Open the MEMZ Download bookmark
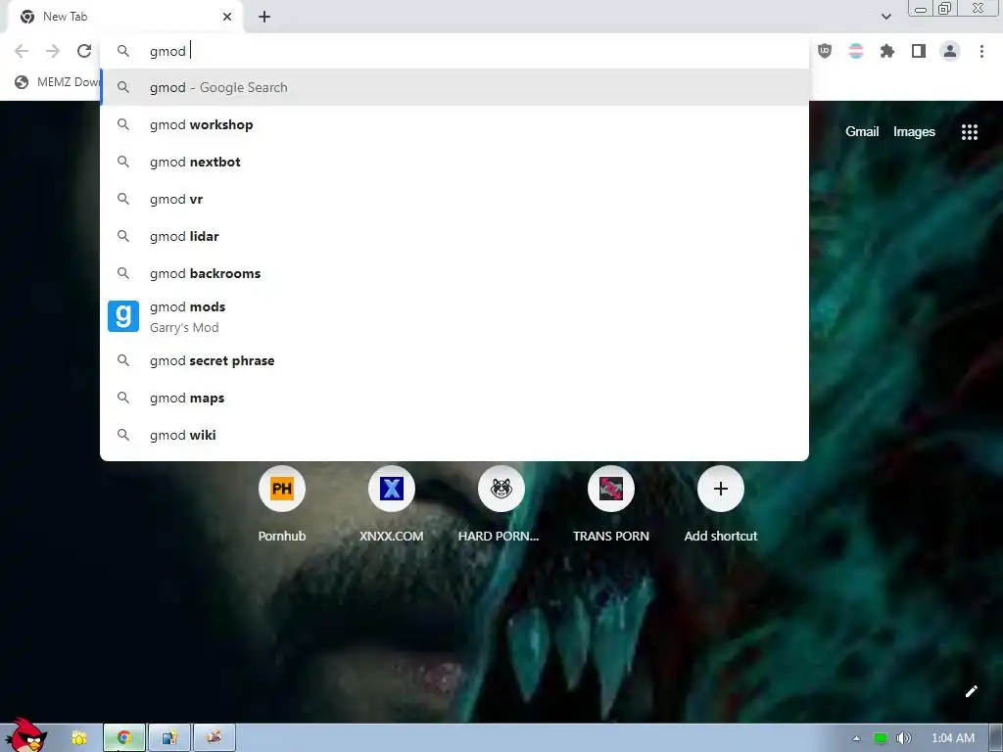 click(58, 82)
